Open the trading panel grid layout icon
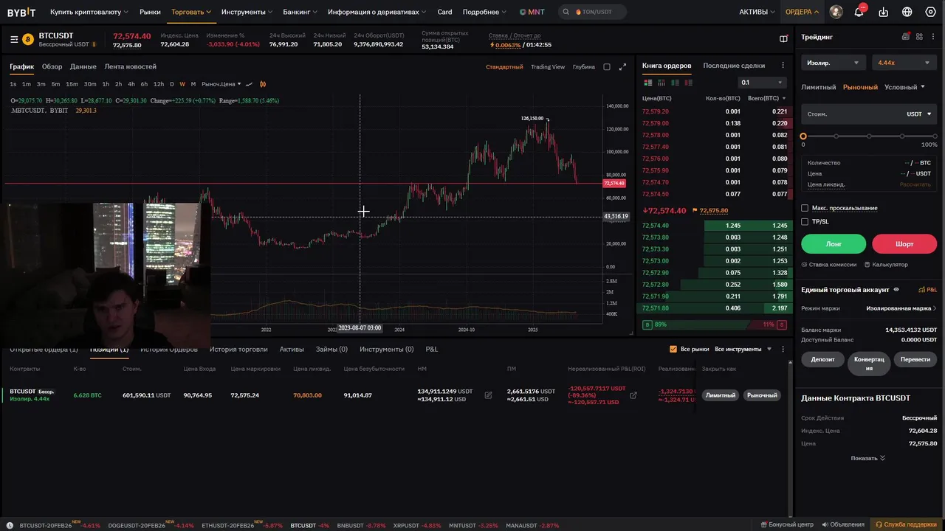 (919, 36)
